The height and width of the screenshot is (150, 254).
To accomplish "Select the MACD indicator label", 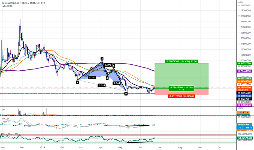I will point(5,119).
